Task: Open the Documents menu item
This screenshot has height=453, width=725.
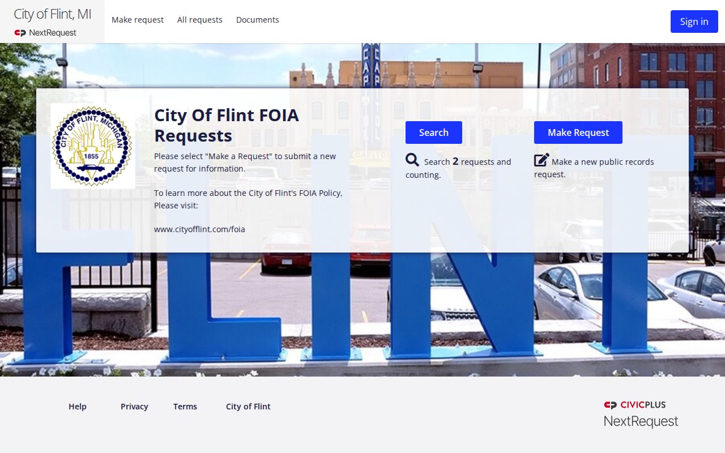Action: pyautogui.click(x=258, y=20)
